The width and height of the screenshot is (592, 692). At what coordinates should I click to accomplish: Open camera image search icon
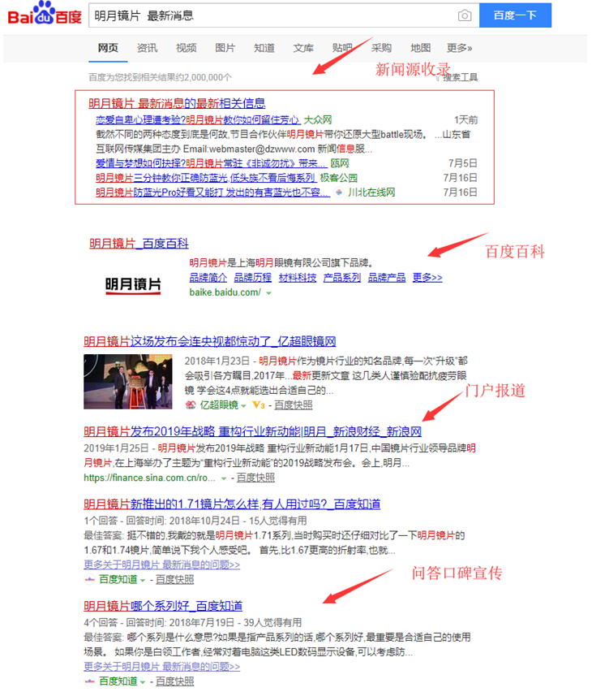[x=465, y=16]
